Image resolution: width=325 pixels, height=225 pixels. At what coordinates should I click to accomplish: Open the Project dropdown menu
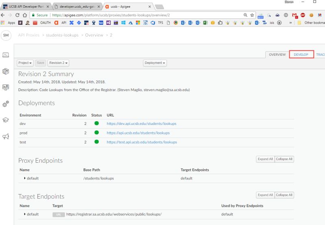tap(25, 63)
